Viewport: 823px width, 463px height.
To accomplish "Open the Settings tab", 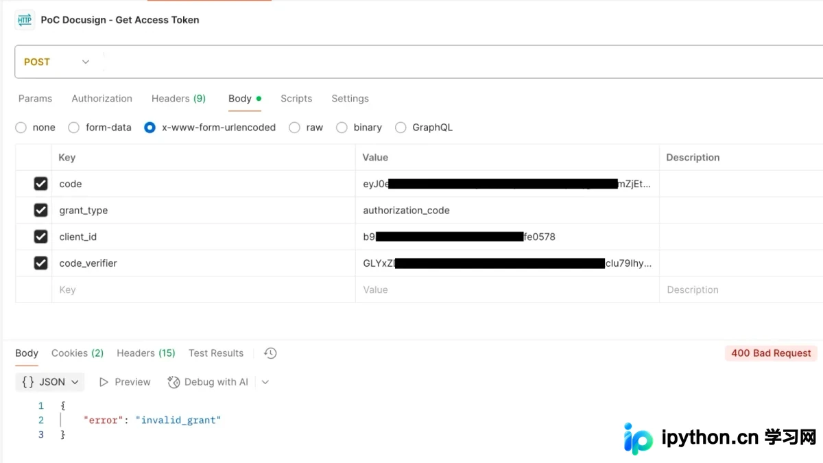I will [350, 99].
